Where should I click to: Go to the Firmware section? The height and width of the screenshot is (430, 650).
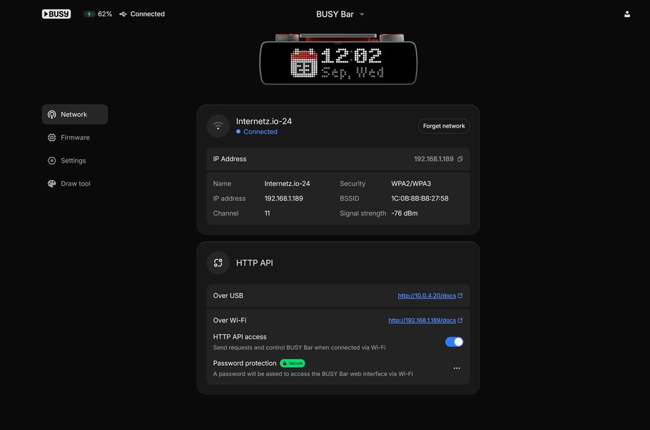pyautogui.click(x=75, y=138)
